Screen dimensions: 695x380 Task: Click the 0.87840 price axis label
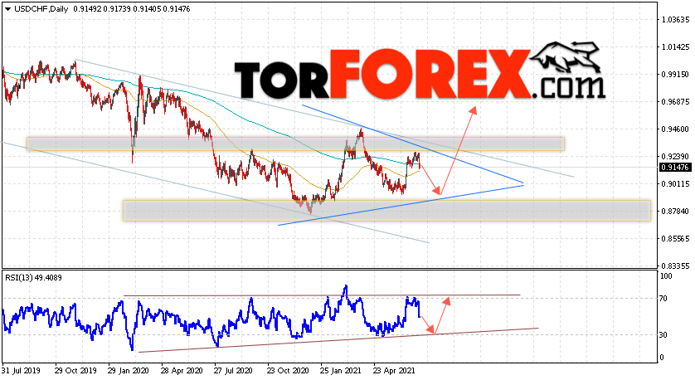[x=675, y=211]
